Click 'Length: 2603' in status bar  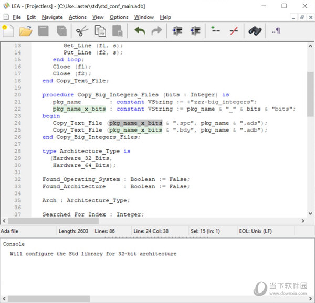coord(73,231)
